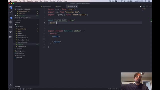
Task: Open Spotlight search in the menu bar
Action: [x=145, y=1]
